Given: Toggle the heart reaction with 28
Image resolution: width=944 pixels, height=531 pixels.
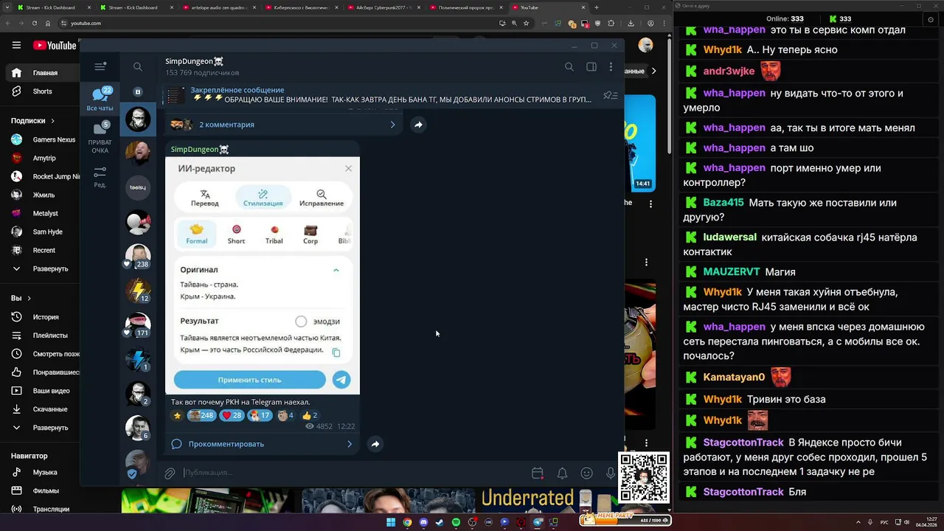Looking at the screenshot, I should pos(232,415).
